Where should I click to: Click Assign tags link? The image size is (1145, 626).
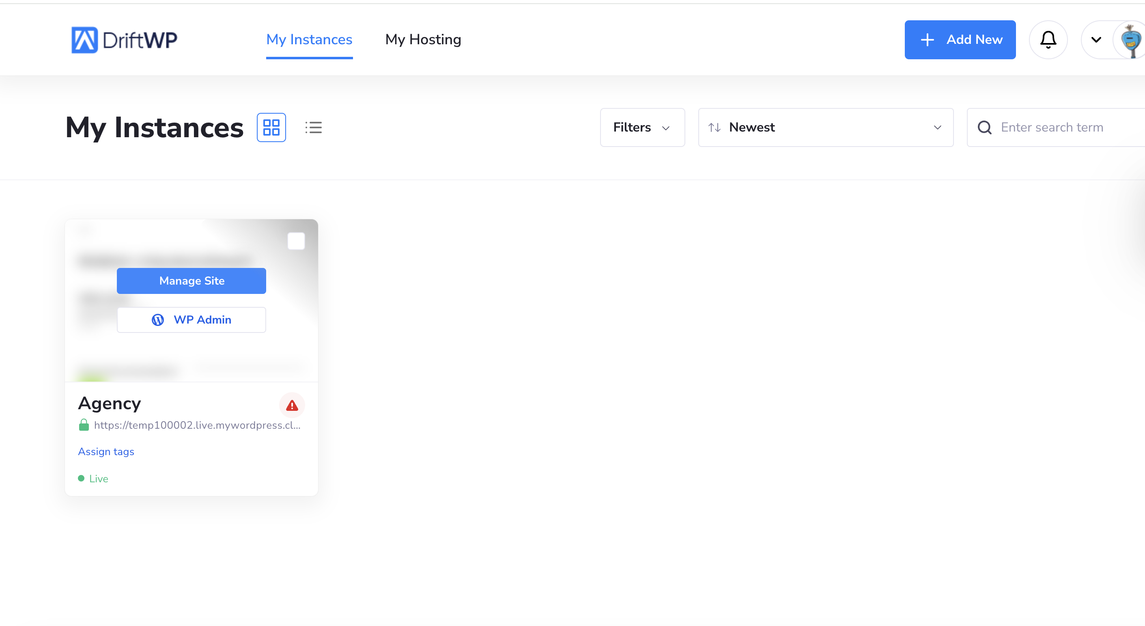[x=106, y=452]
